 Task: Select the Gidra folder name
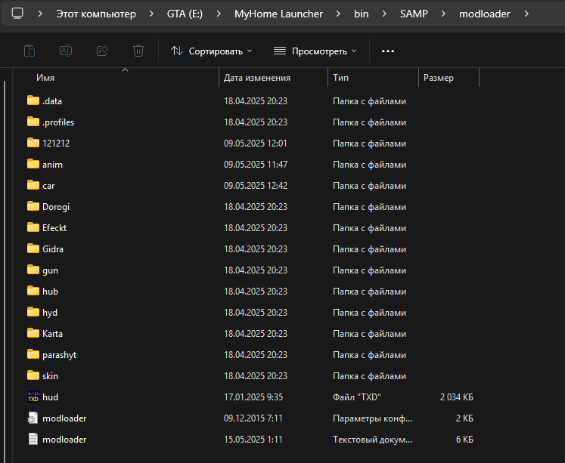[x=53, y=249]
